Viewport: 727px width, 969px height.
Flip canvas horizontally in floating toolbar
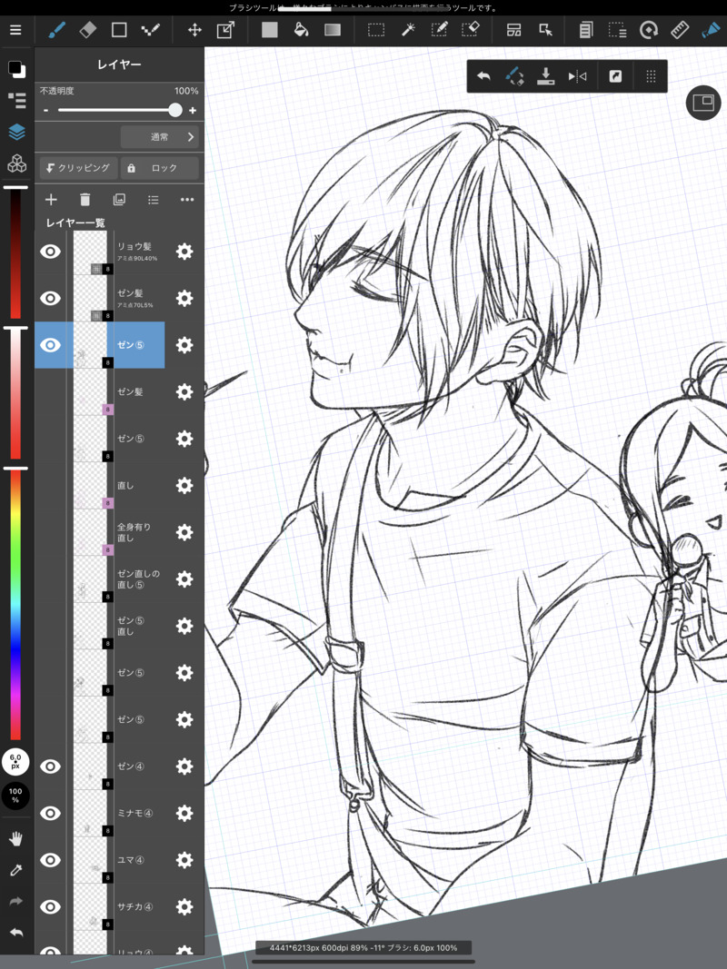tap(577, 76)
